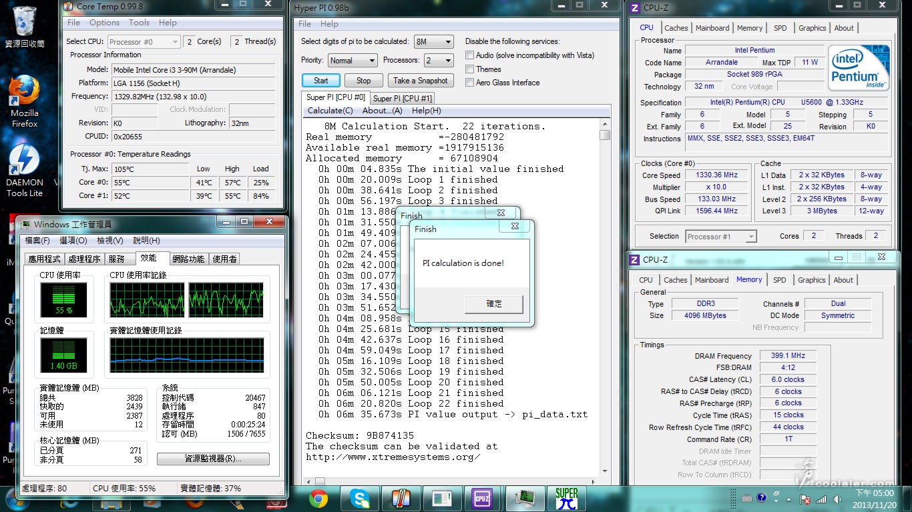Confirm Finish dialog with 確定 button
The image size is (912, 512).
pos(494,303)
